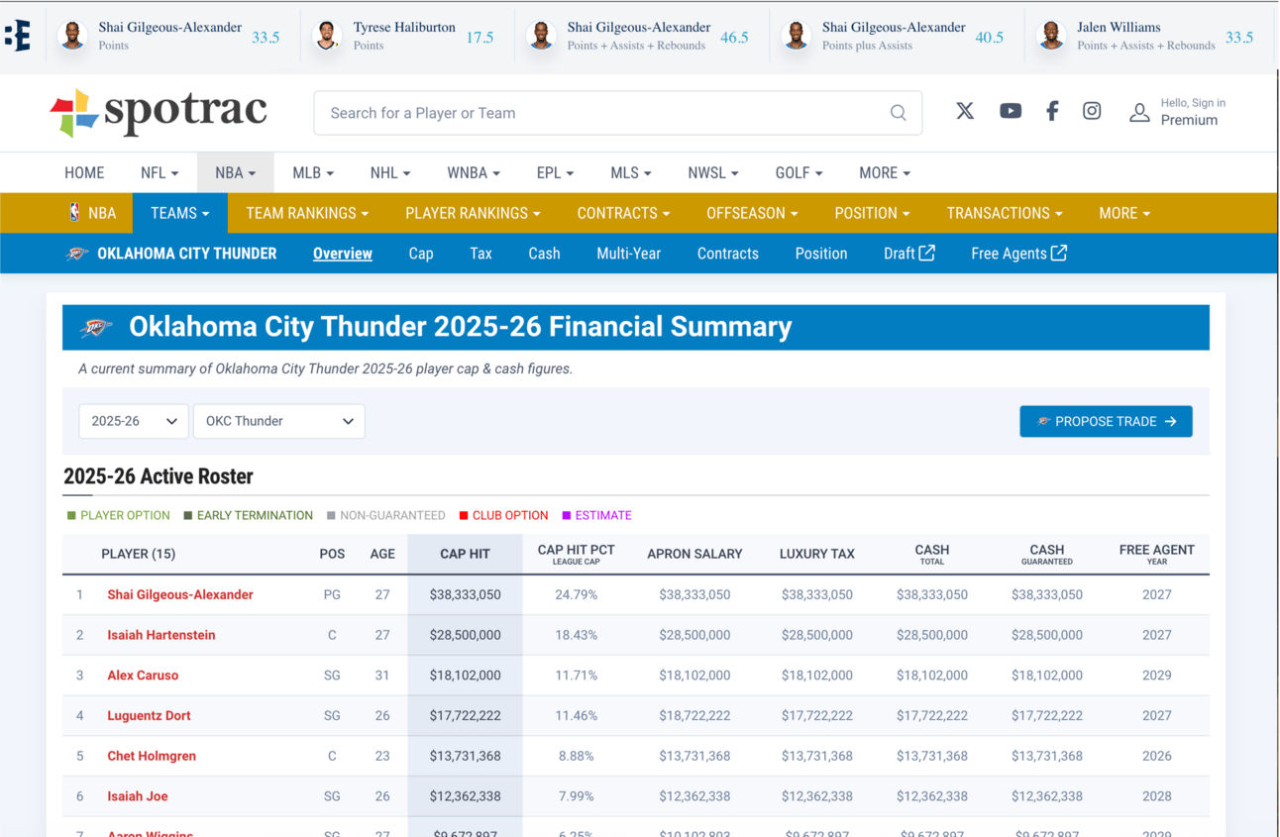Switch to the Tax tab
The height and width of the screenshot is (837, 1280).
480,254
